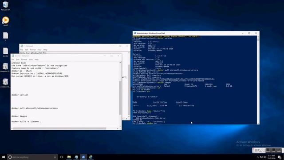This screenshot has height=160, width=284.
Task: Click the microphone icon in search box
Action: pyautogui.click(x=55, y=157)
